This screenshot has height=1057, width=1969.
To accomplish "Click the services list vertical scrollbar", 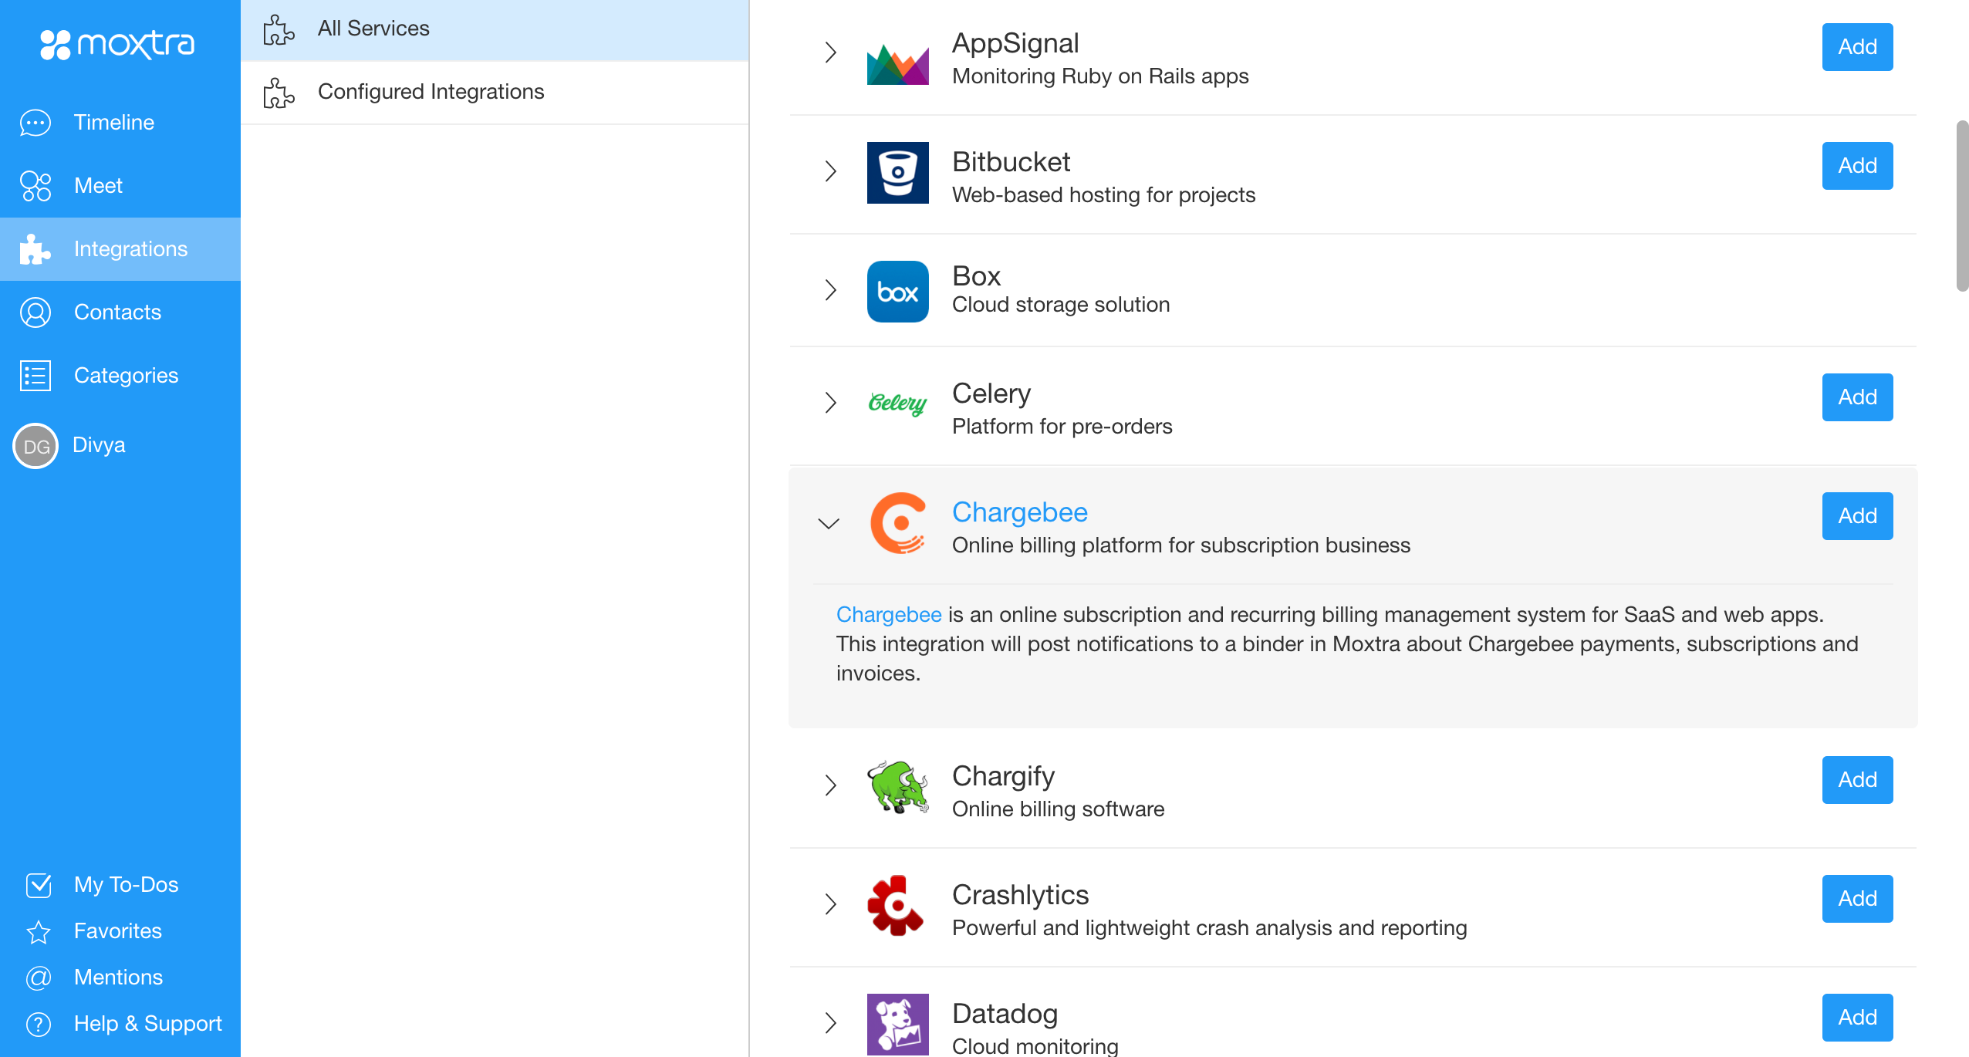I will 1961,205.
